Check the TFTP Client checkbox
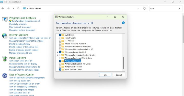The width and height of the screenshot is (184, 96). click(60, 41)
